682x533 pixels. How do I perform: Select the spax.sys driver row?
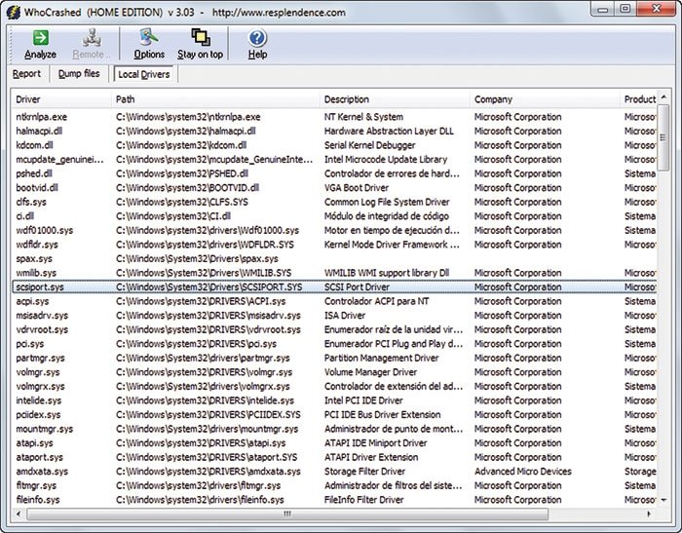click(x=334, y=259)
